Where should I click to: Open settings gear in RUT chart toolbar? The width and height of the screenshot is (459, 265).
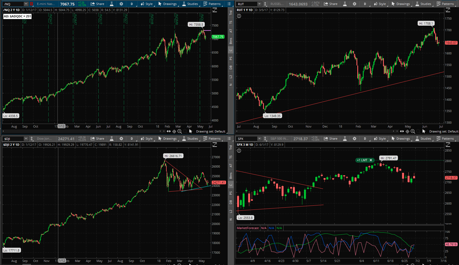coord(355,4)
